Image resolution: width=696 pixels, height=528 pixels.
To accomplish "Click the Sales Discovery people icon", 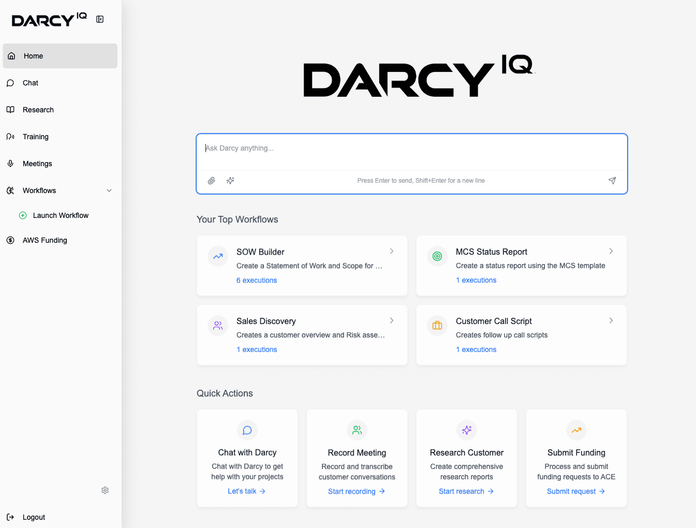I will [x=218, y=326].
